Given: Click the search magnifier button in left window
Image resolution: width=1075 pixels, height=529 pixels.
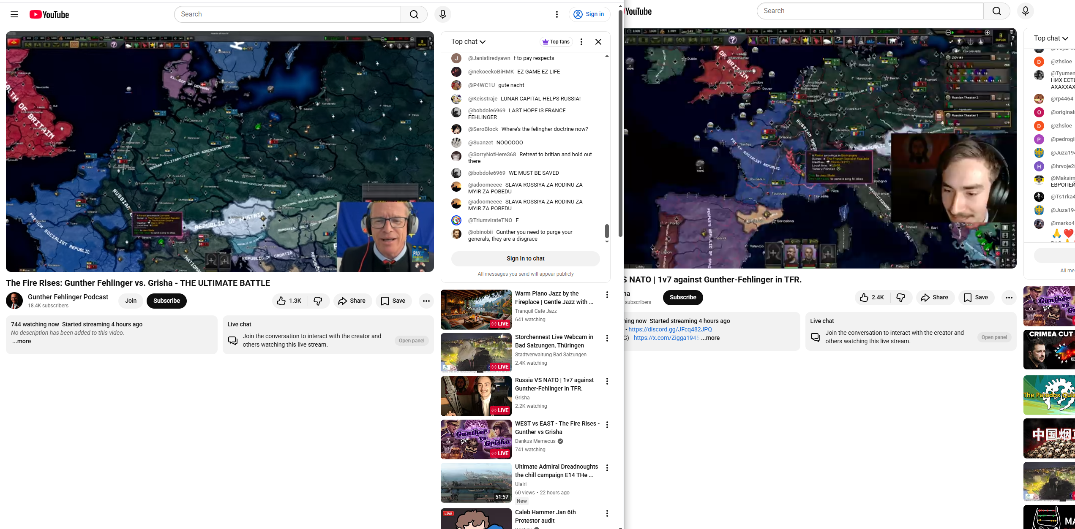Looking at the screenshot, I should (414, 14).
